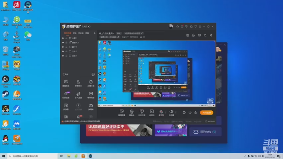Click 修改 to edit stream title

119,33
